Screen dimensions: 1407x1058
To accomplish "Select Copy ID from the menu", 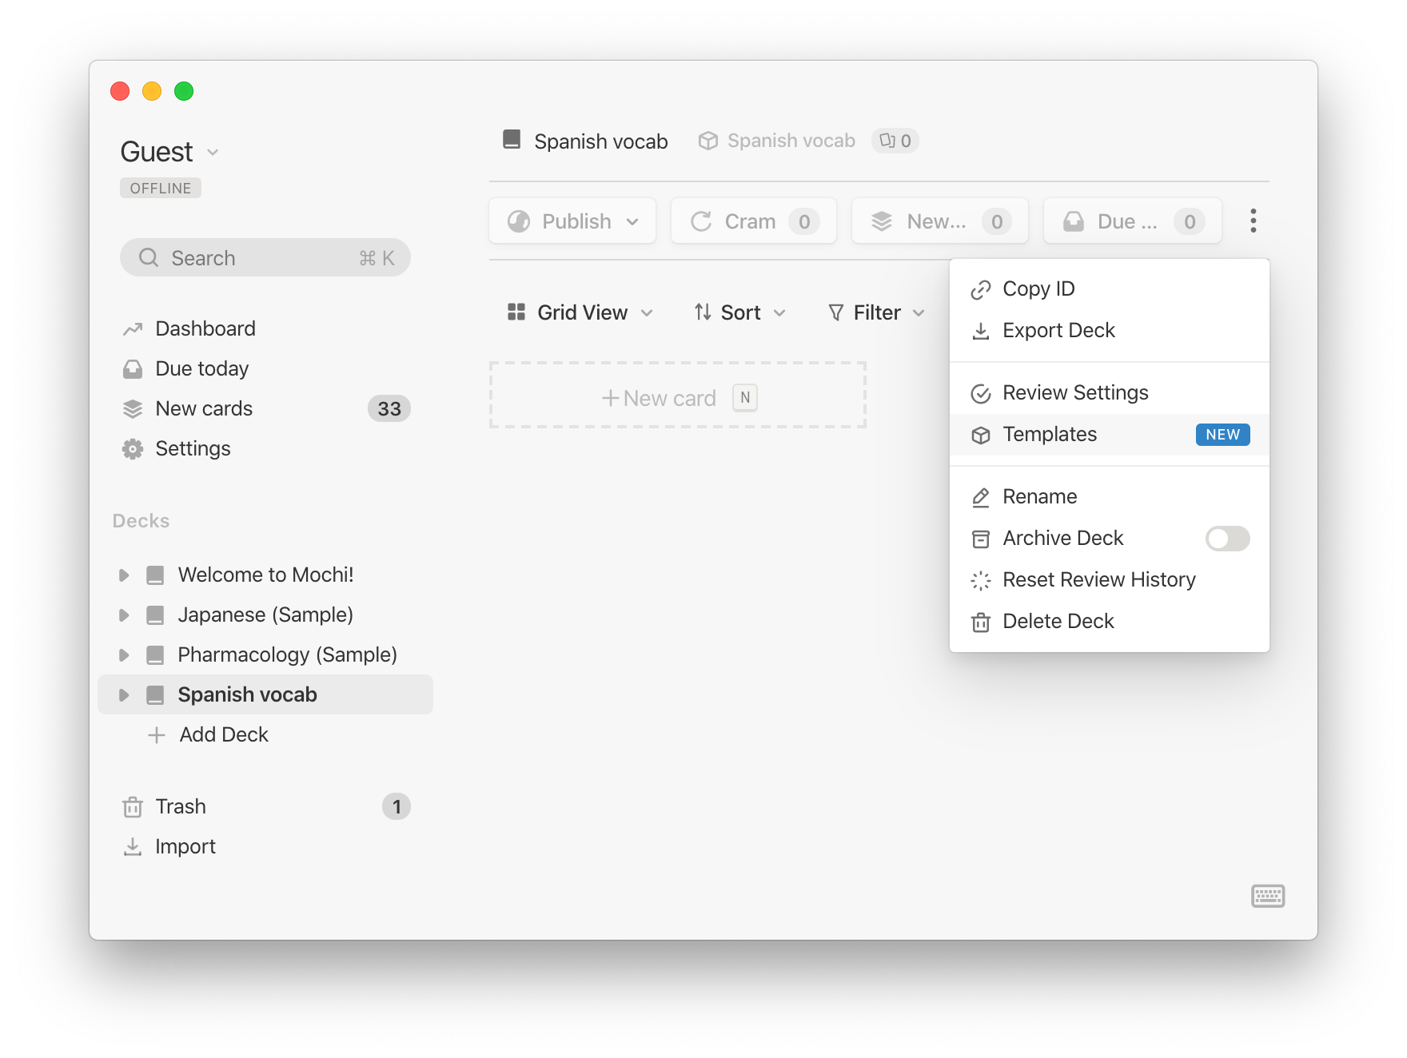I will click(x=1110, y=289).
